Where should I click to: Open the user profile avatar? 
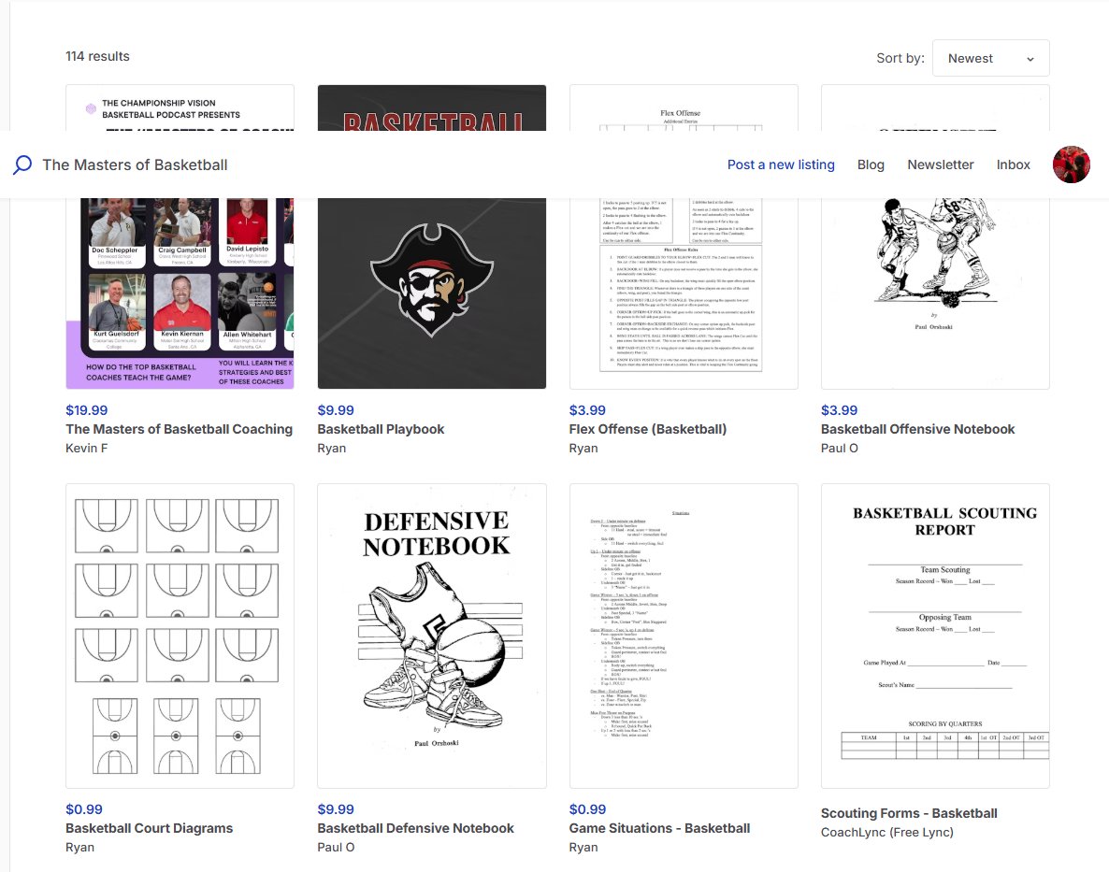click(x=1071, y=164)
